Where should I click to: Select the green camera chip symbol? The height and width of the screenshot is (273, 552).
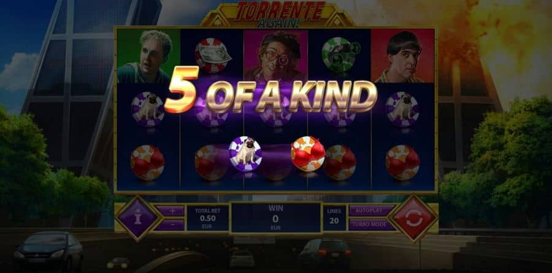340,54
